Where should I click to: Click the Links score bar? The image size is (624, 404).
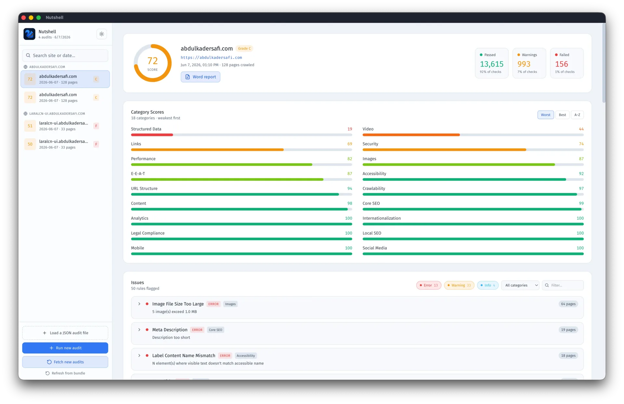(x=241, y=150)
